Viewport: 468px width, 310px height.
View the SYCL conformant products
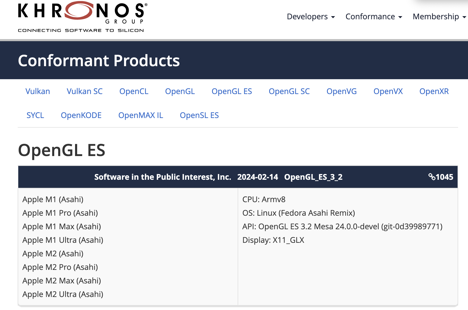35,115
